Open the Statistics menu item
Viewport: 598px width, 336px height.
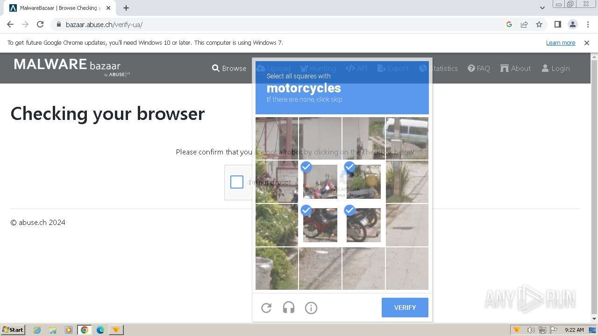pos(438,68)
